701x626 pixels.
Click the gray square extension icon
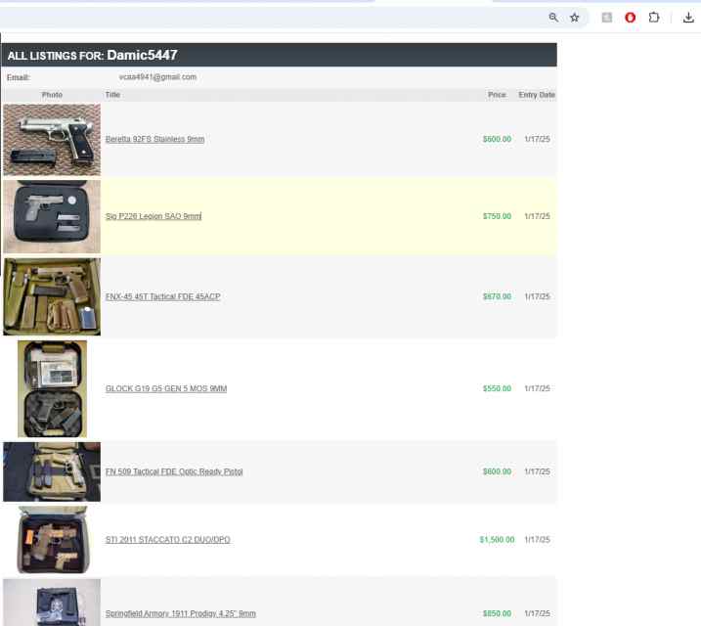[x=607, y=18]
